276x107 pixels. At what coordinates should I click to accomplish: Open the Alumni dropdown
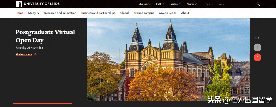click(x=192, y=4)
